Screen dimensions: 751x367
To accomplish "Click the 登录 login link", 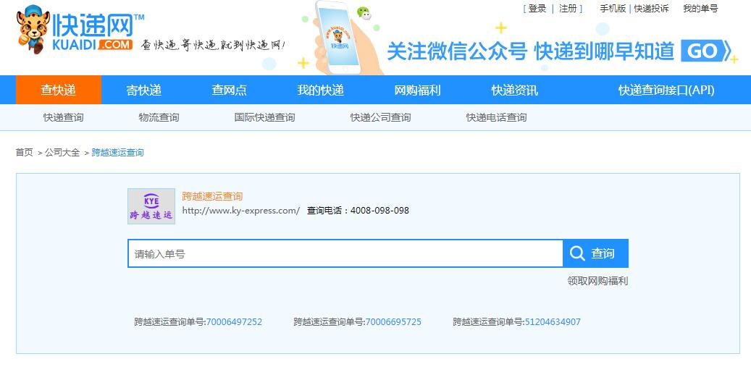I will 537,9.
